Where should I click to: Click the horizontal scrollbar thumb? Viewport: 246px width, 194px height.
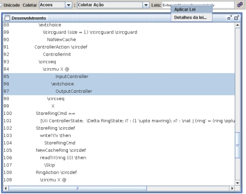(78, 188)
